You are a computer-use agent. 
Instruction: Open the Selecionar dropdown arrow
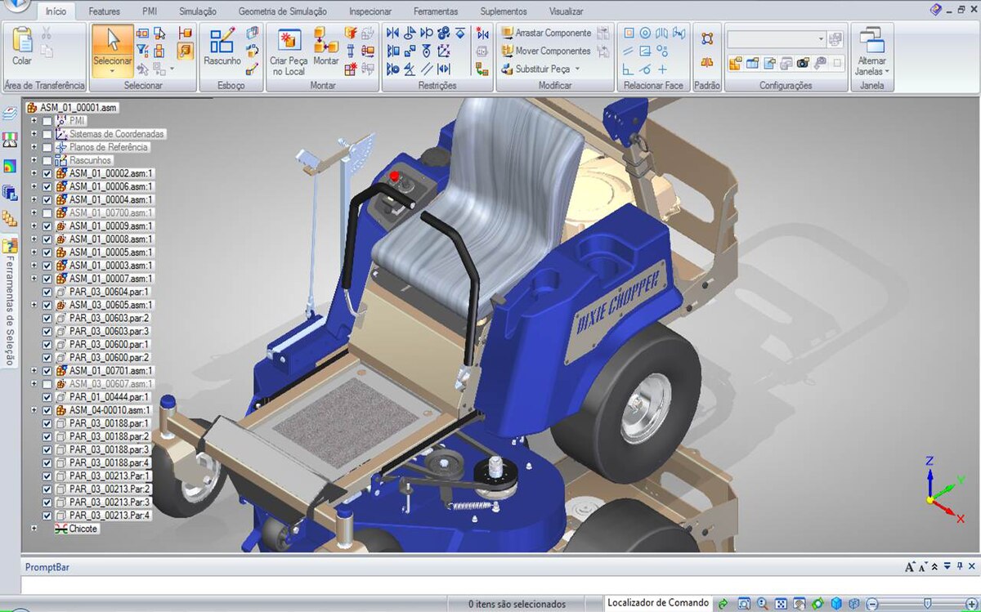(112, 69)
